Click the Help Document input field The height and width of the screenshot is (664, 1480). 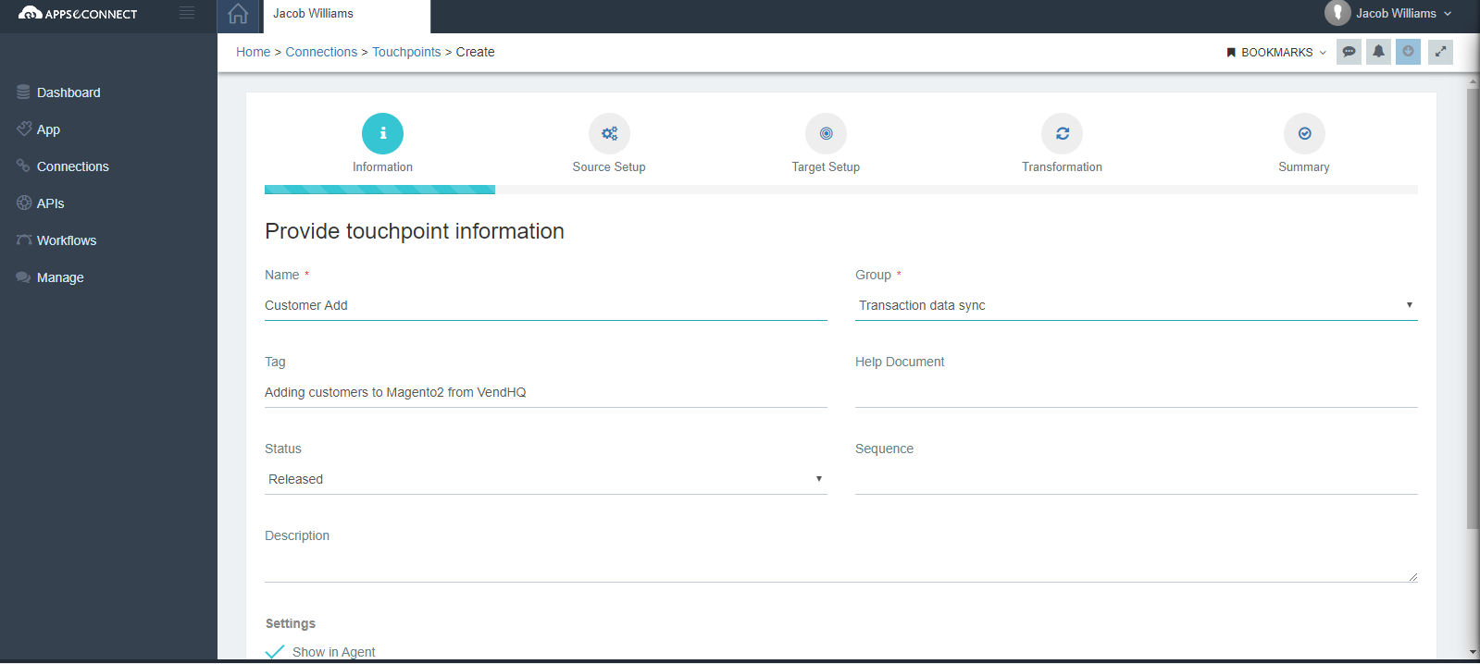tap(1136, 392)
